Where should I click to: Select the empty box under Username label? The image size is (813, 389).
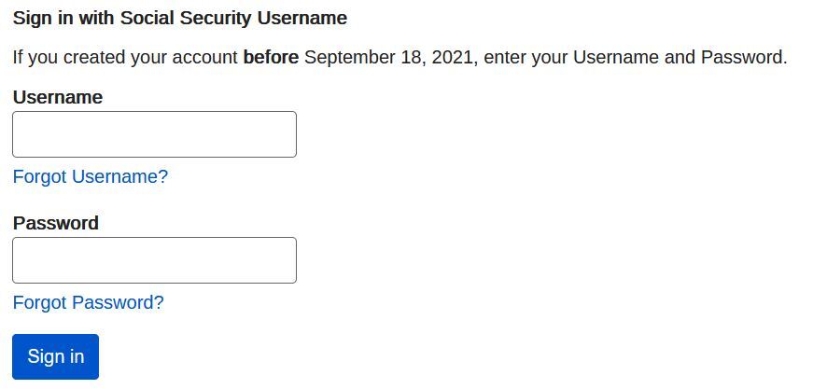coord(154,134)
